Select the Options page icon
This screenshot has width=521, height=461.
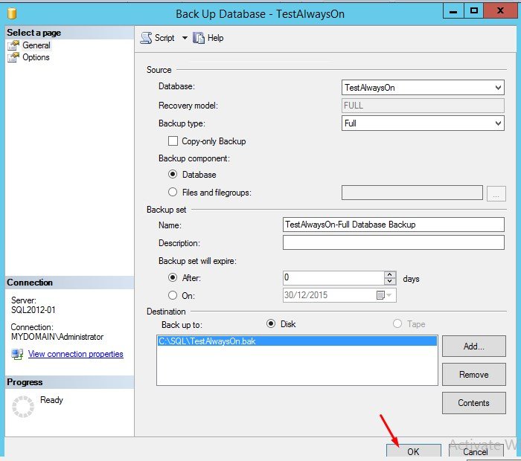point(13,57)
